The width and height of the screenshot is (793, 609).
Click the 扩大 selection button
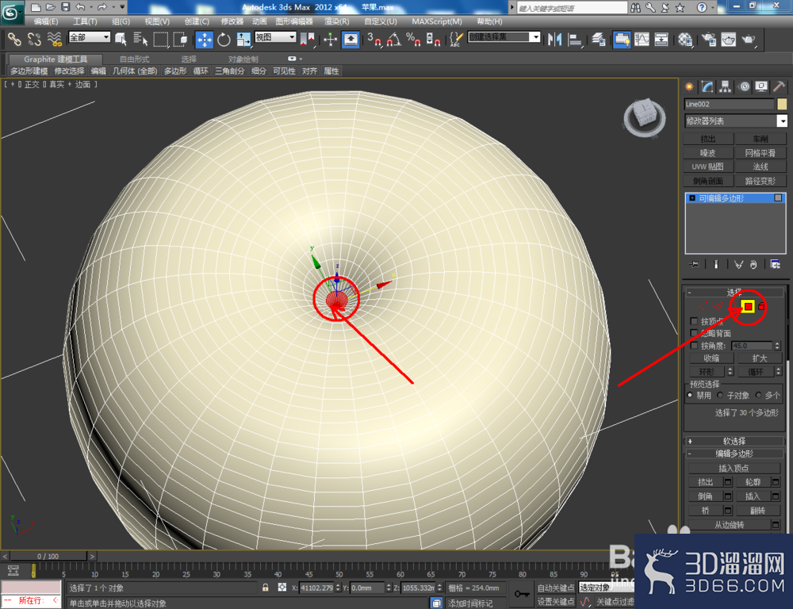[x=760, y=358]
